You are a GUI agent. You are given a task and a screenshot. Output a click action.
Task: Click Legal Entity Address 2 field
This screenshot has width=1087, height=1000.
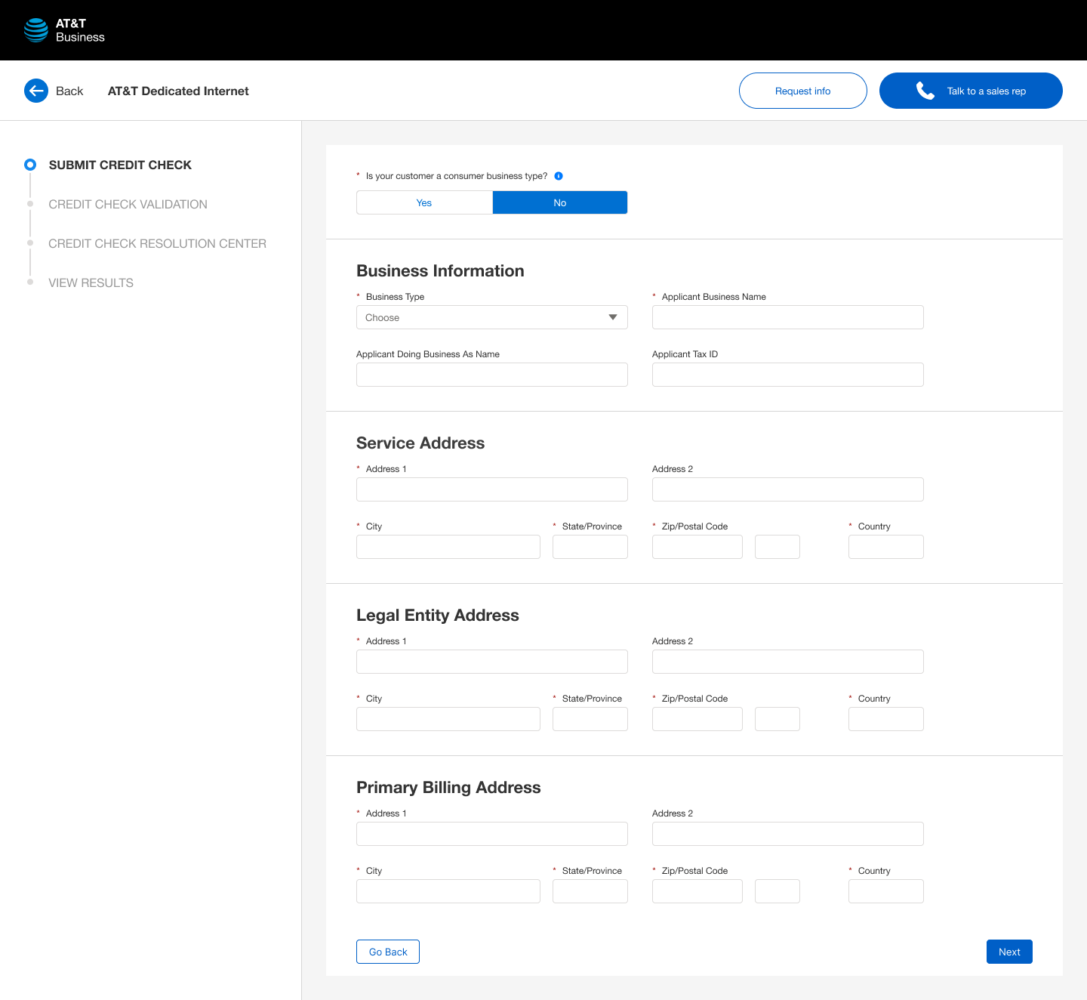point(788,662)
